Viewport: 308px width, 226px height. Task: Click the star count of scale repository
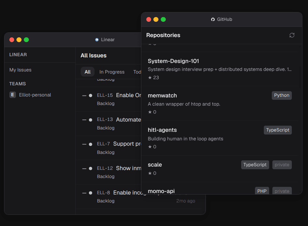(x=152, y=173)
